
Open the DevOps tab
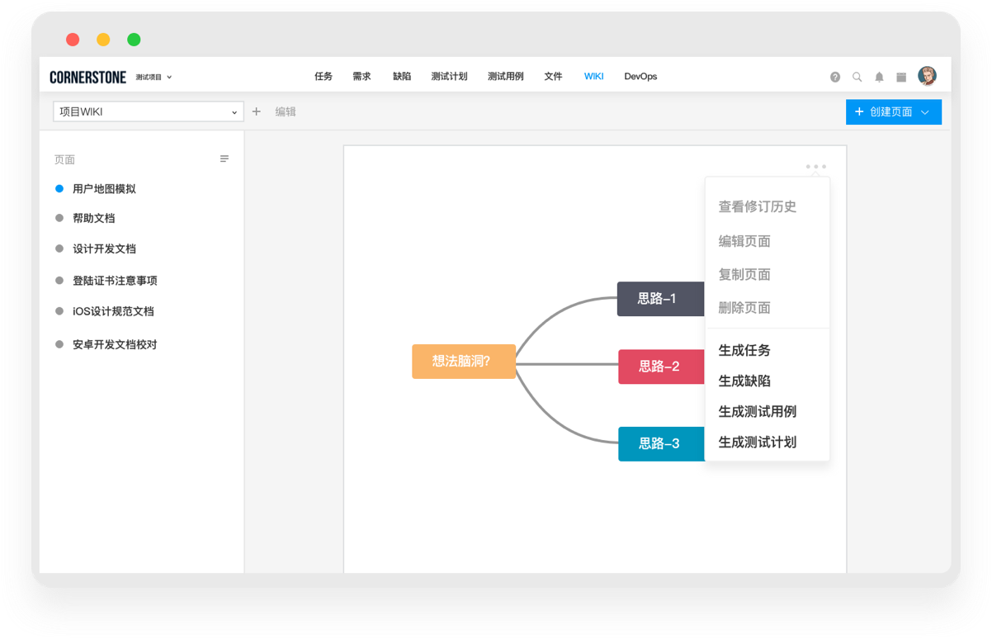pos(640,76)
